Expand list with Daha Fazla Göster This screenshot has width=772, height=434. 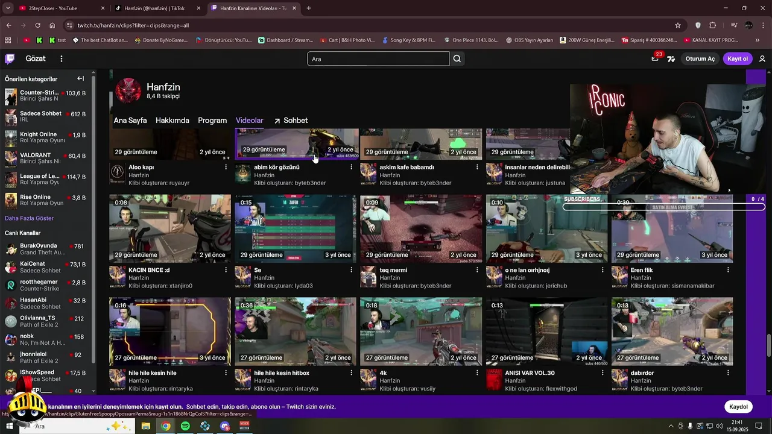(29, 218)
